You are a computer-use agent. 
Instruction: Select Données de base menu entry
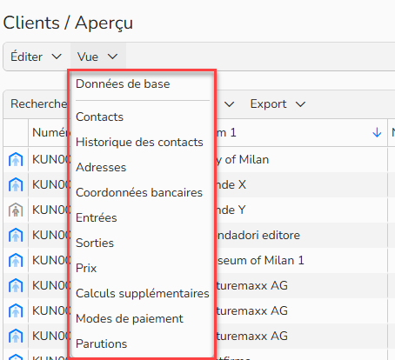pyautogui.click(x=142, y=84)
